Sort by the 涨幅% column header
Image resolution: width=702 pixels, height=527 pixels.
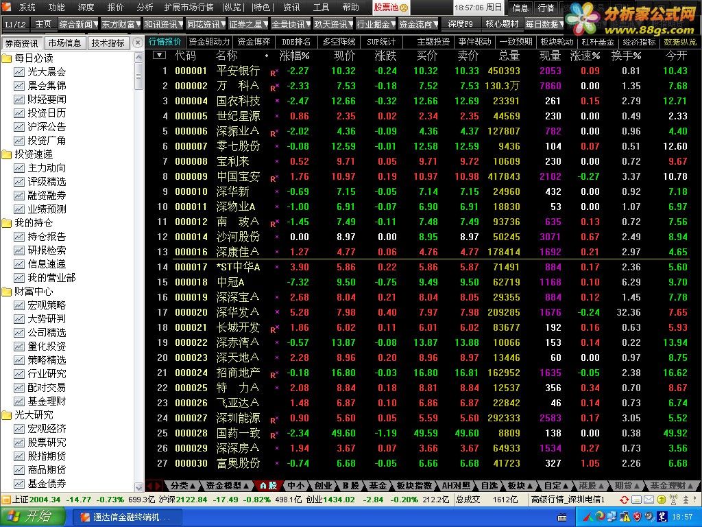pyautogui.click(x=294, y=56)
